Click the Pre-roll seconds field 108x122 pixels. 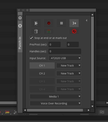54,44
